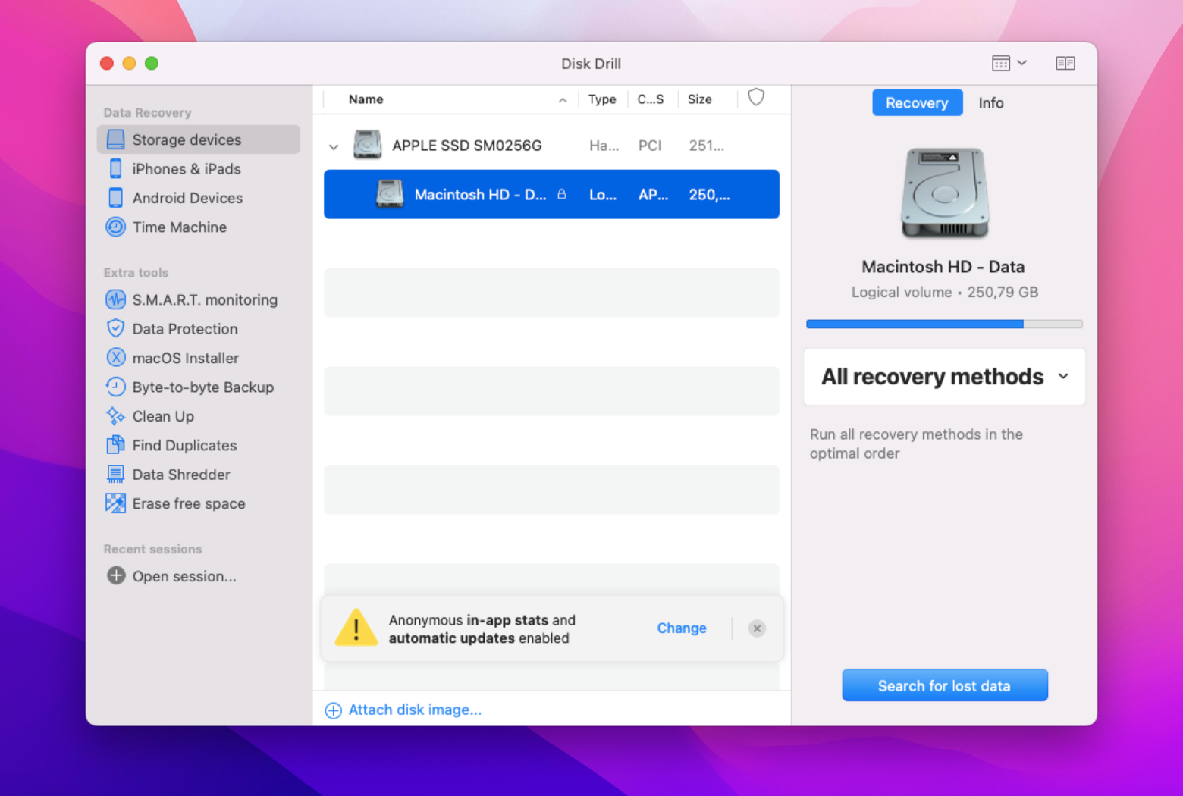Switch to the Recovery tab
Image resolution: width=1183 pixels, height=796 pixels.
click(x=917, y=102)
